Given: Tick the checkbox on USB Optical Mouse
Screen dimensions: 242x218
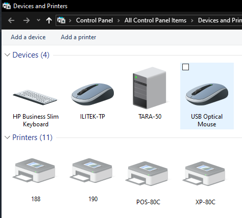Looking at the screenshot, I should tap(185, 67).
